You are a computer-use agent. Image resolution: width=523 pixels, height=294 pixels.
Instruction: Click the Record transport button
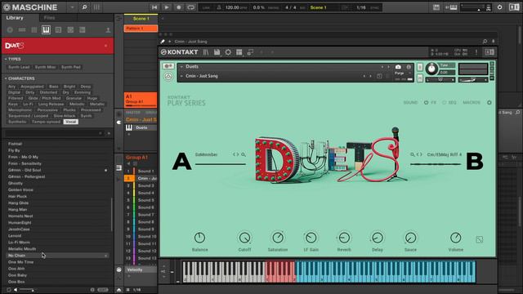[178, 7]
